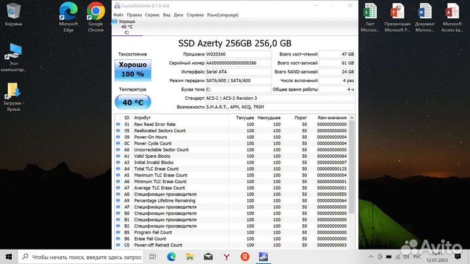Click the Буква тома field C:
Screen dimensions: 470x264
238,89
